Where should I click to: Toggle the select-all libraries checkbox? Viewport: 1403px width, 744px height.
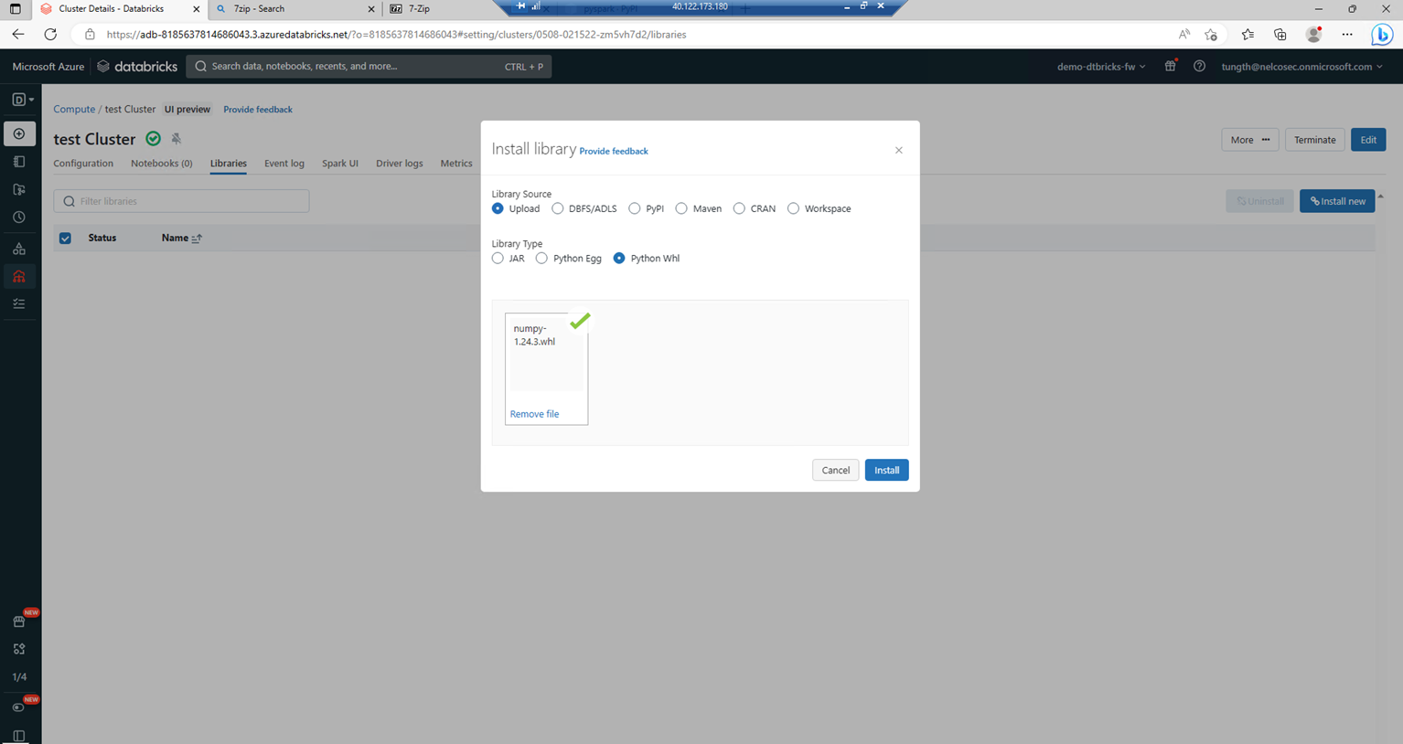point(65,239)
